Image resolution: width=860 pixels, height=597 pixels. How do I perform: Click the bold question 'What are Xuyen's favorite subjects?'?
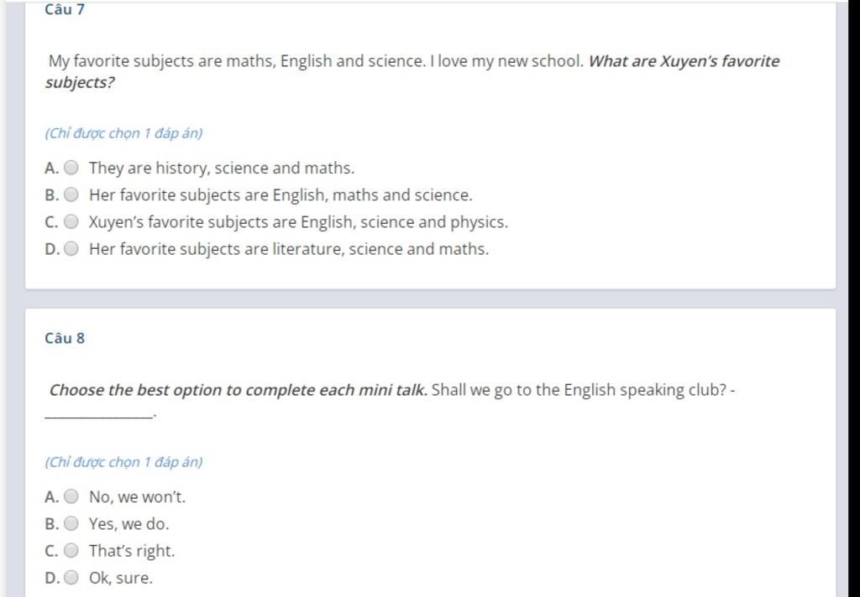pyautogui.click(x=683, y=61)
